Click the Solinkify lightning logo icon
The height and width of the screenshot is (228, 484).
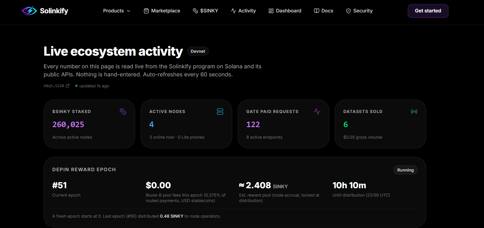point(29,11)
